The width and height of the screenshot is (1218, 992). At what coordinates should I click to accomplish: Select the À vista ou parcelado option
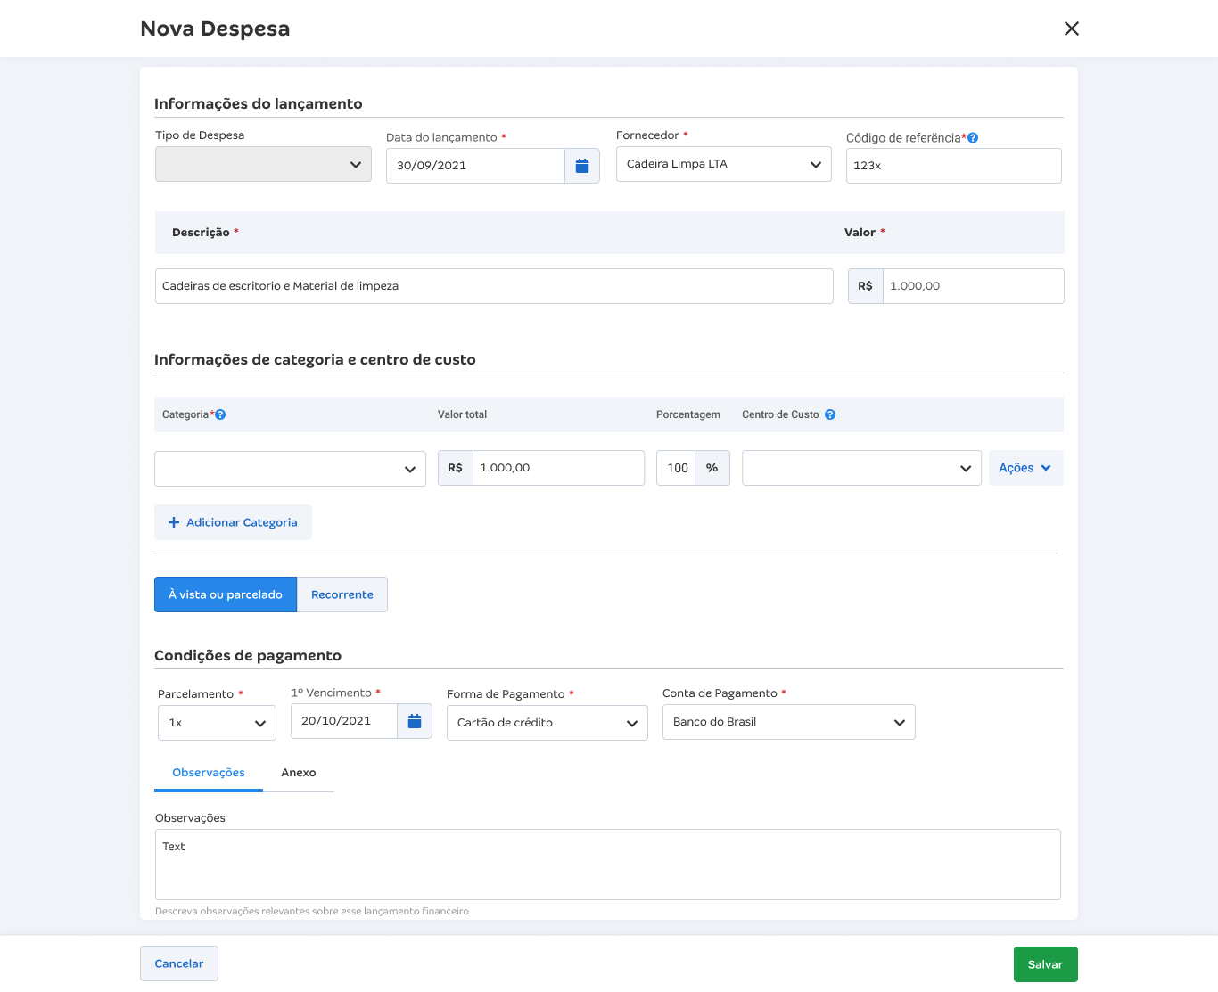pos(226,594)
